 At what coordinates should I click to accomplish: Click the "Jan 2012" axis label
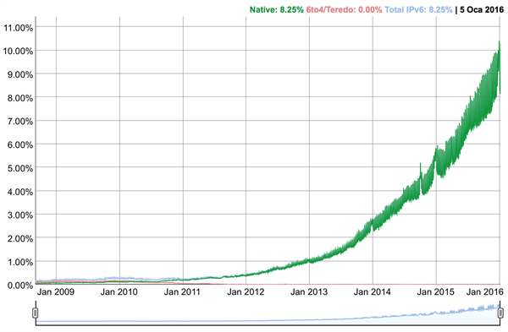tap(246, 292)
